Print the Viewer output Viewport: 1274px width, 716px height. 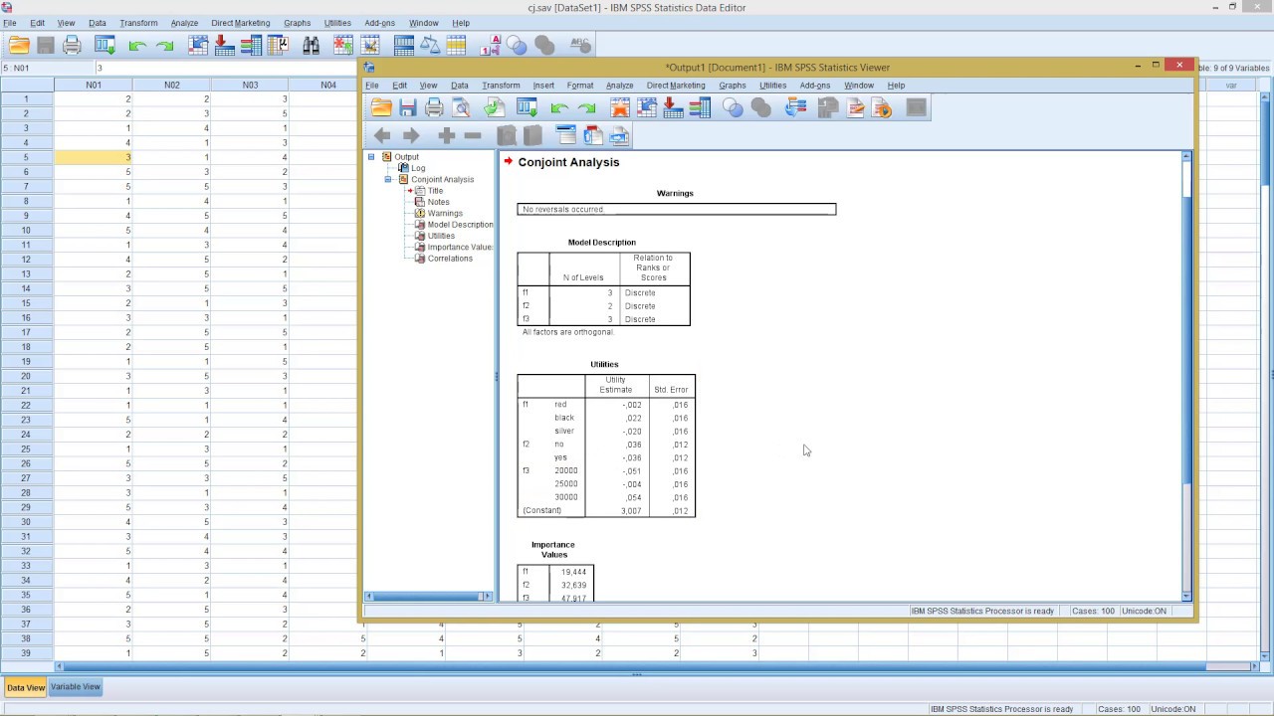[x=435, y=107]
